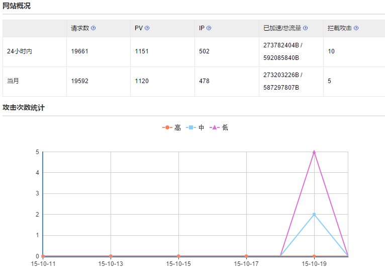Click the PV value 1151
The image size is (385, 275).
[142, 51]
